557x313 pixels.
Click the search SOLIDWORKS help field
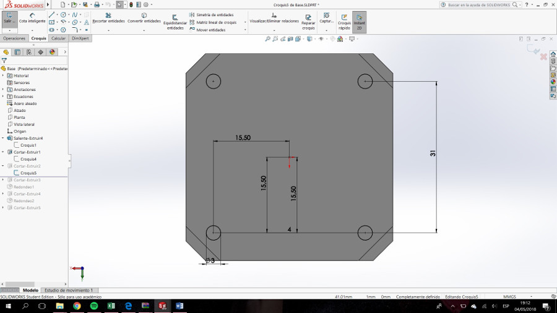click(x=478, y=4)
